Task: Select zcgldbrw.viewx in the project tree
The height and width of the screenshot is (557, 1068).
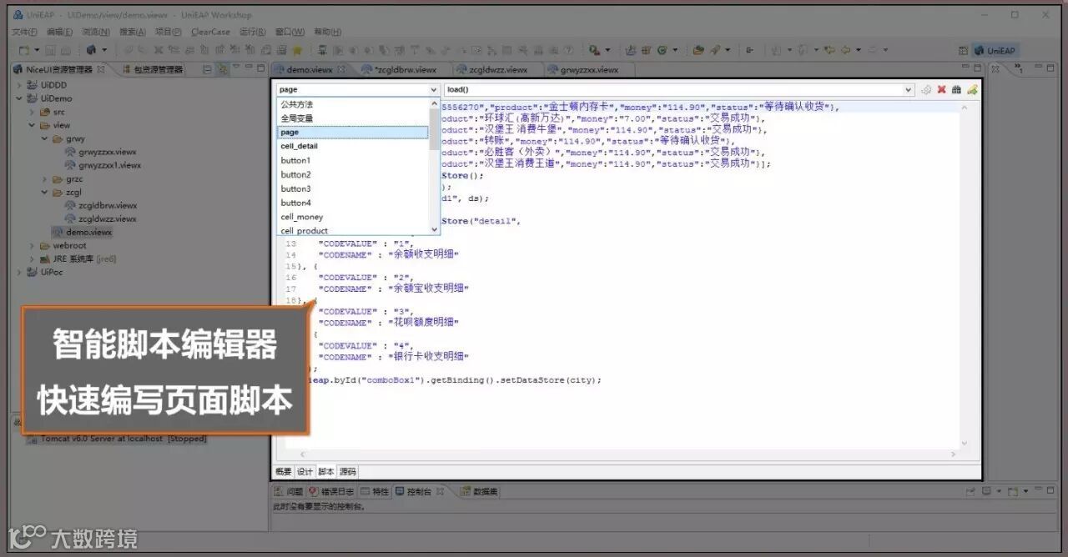Action: click(x=107, y=205)
